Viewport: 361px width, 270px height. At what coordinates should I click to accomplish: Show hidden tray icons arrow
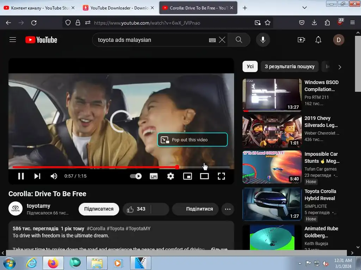300,263
